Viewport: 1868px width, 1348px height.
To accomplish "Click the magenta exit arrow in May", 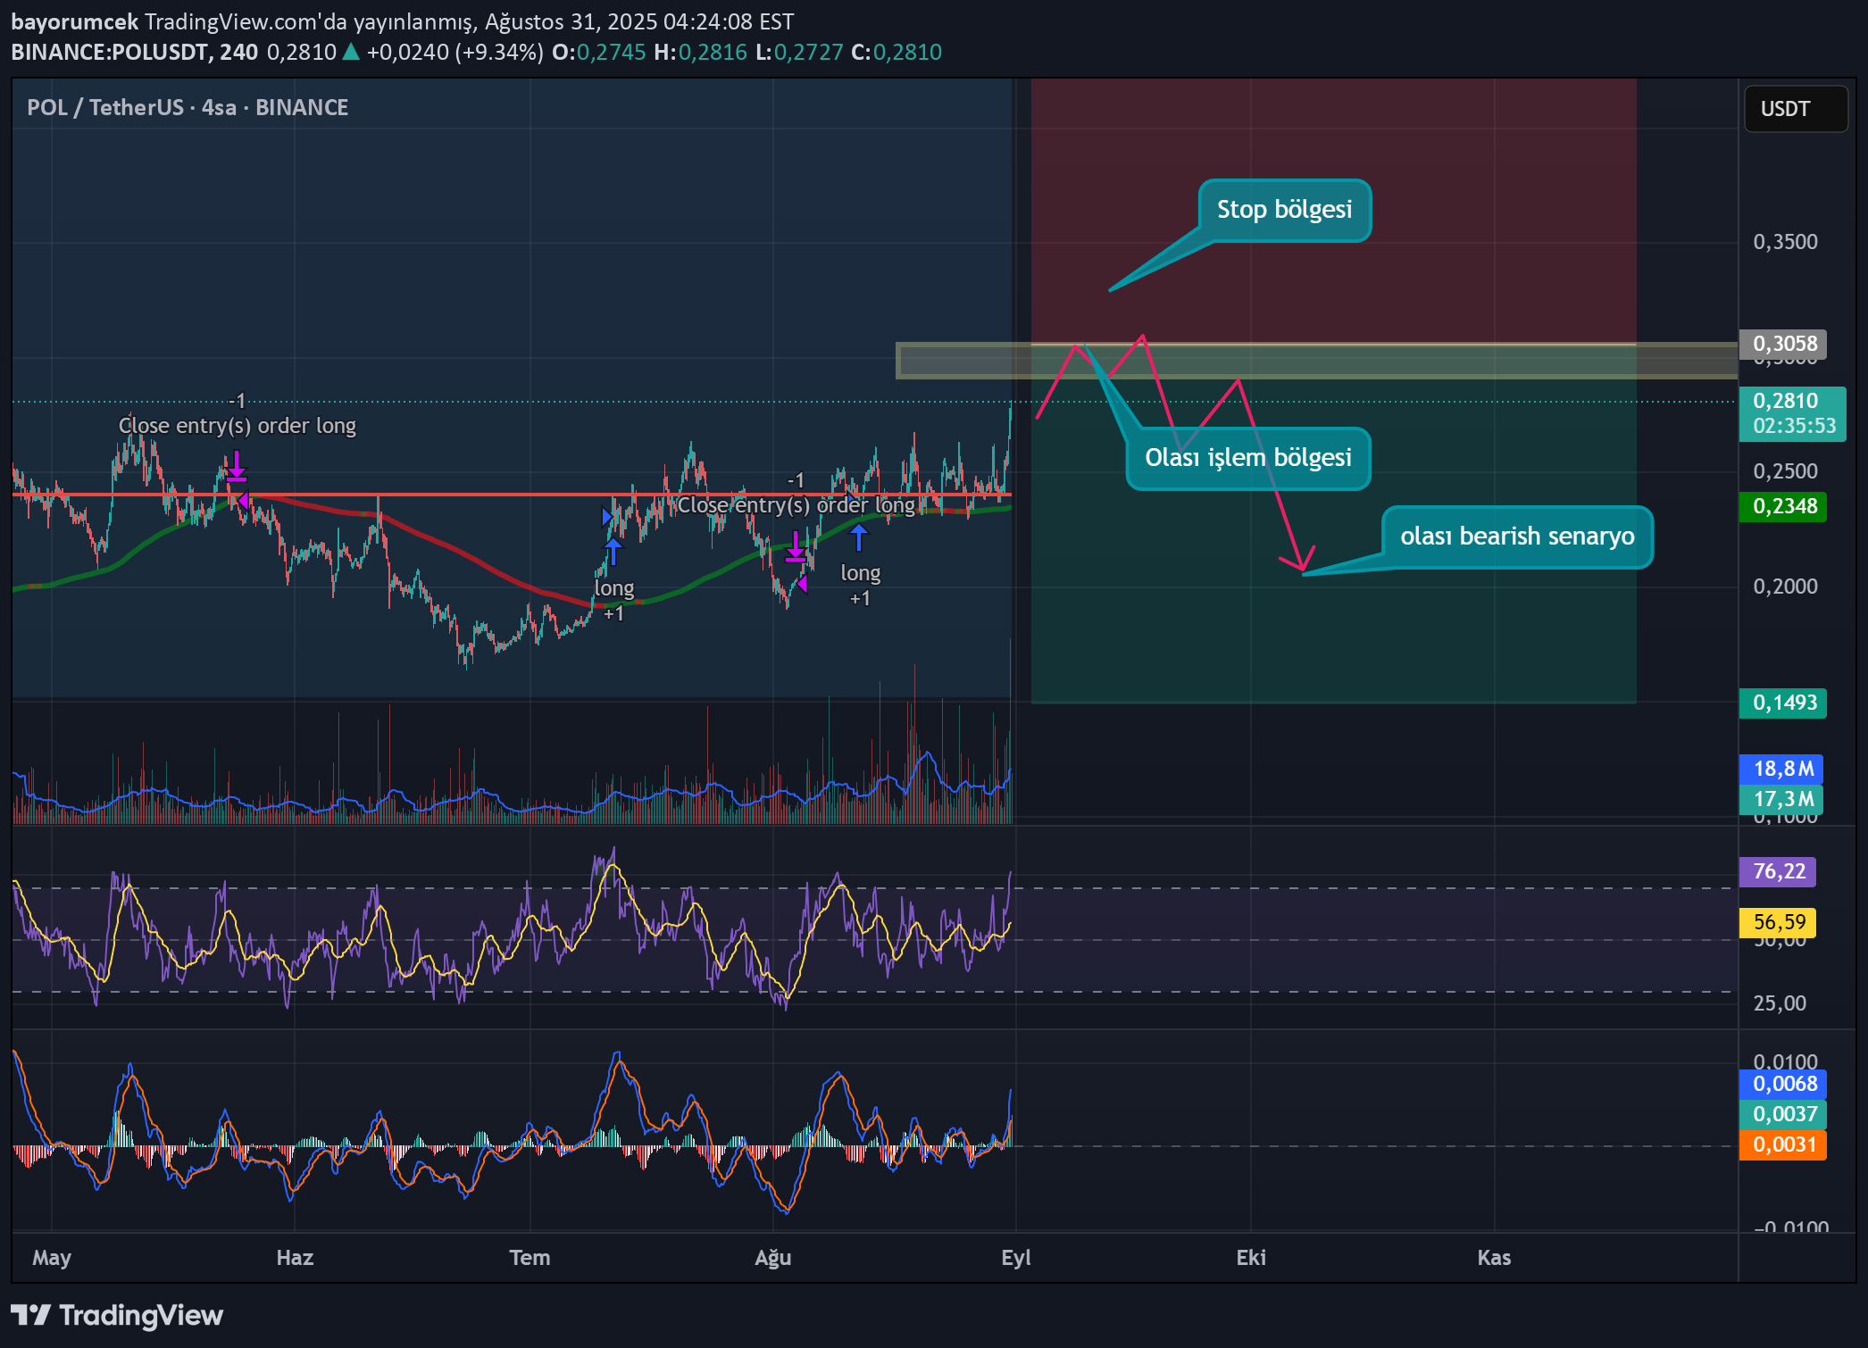I will [x=237, y=466].
